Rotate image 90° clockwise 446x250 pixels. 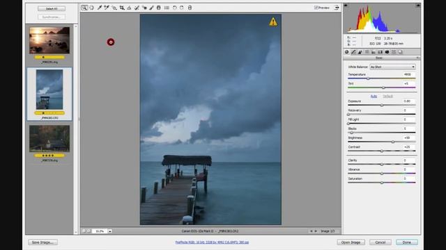coord(182,8)
